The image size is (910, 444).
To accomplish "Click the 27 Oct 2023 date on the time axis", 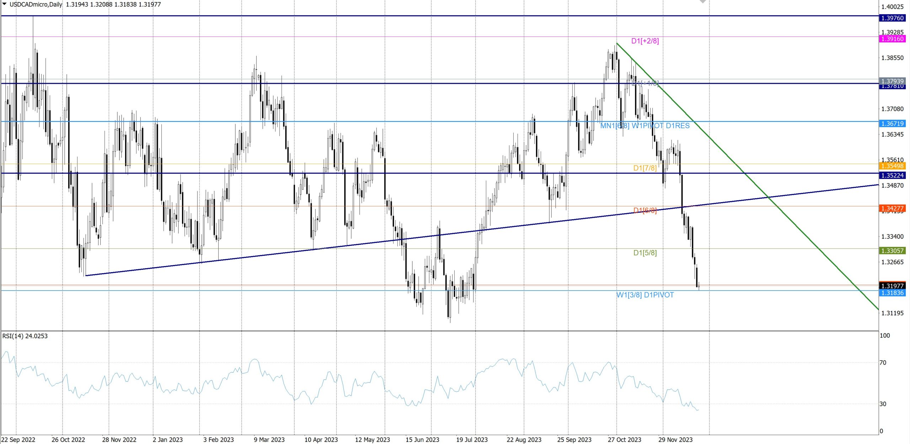I will (x=624, y=440).
